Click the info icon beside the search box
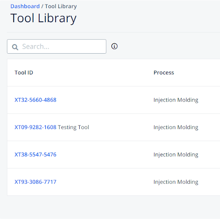This screenshot has width=220, height=220. [114, 46]
